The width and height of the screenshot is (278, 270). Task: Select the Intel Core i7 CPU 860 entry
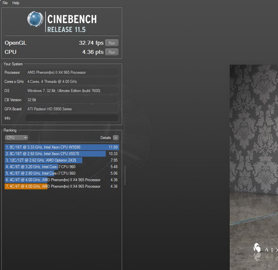pos(62,173)
